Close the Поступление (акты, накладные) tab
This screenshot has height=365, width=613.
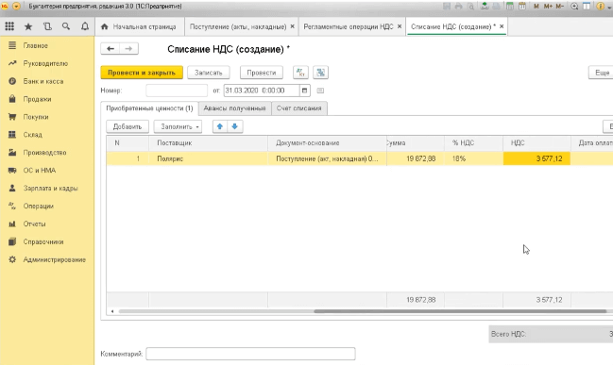point(292,26)
